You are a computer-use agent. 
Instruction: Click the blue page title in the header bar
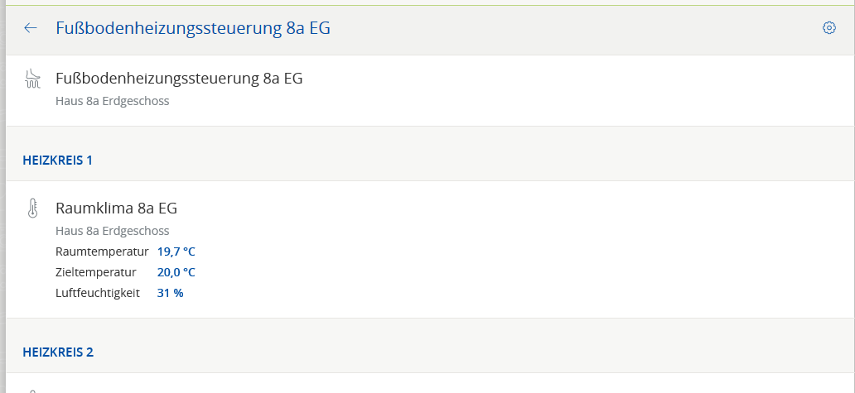[x=193, y=28]
